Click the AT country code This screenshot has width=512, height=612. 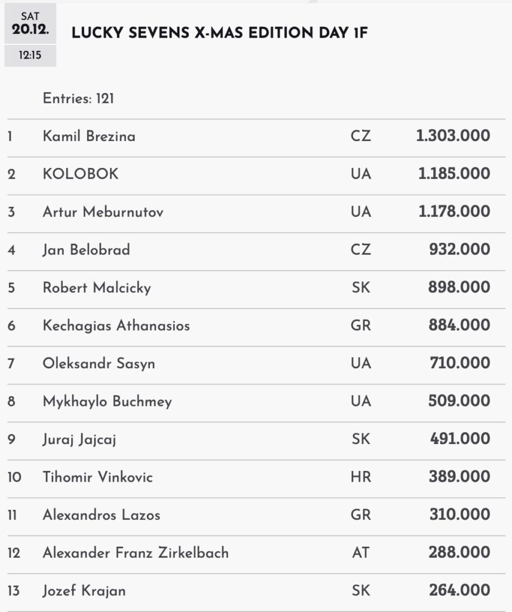pyautogui.click(x=361, y=553)
